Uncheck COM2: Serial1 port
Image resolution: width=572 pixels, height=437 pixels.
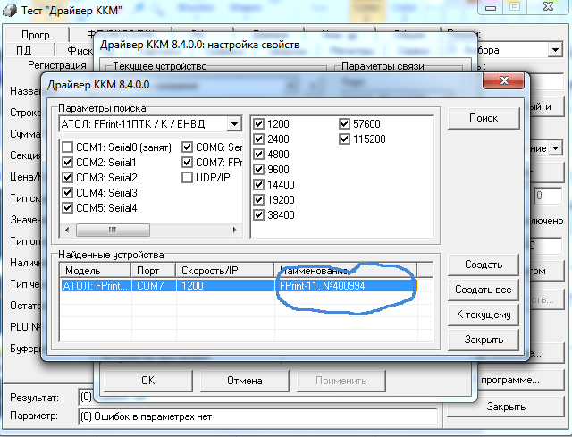click(x=68, y=162)
